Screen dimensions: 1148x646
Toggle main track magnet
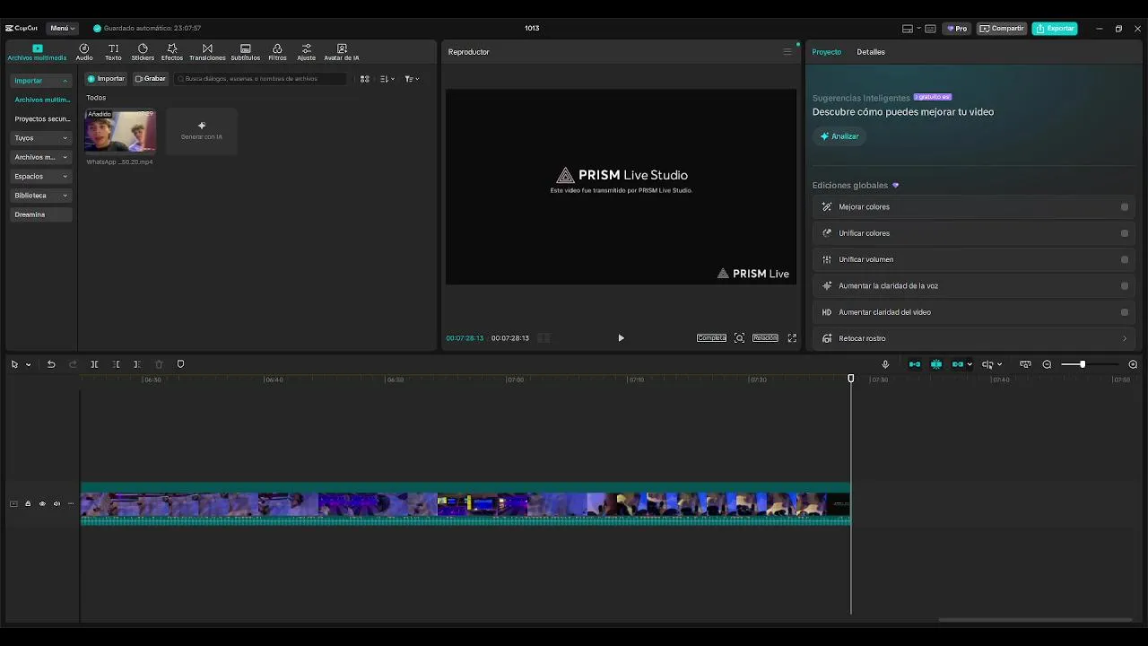tap(915, 364)
